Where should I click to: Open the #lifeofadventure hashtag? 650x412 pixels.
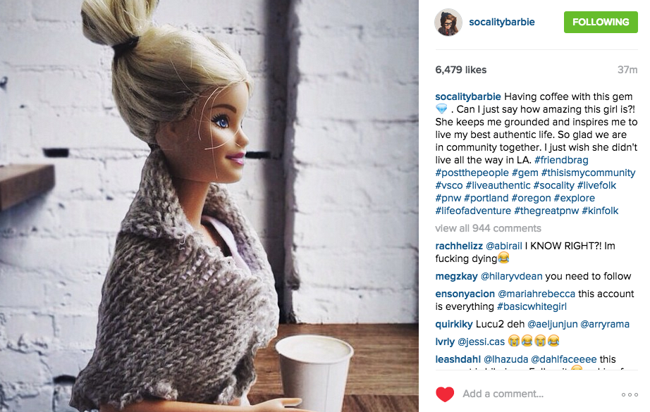point(473,211)
